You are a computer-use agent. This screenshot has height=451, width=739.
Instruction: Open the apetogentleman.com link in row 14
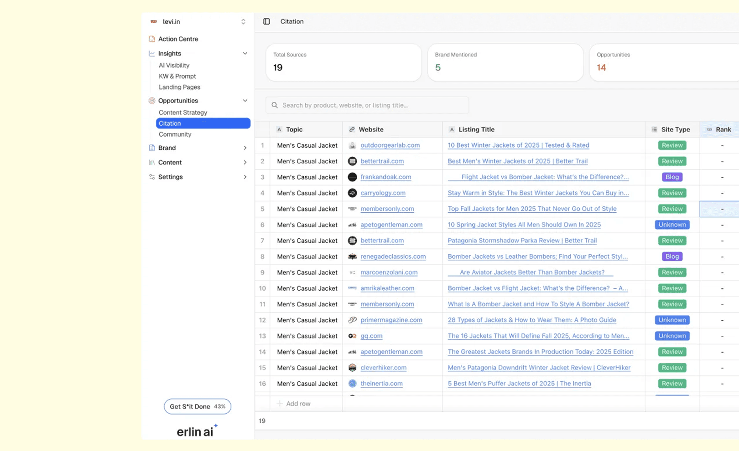391,352
